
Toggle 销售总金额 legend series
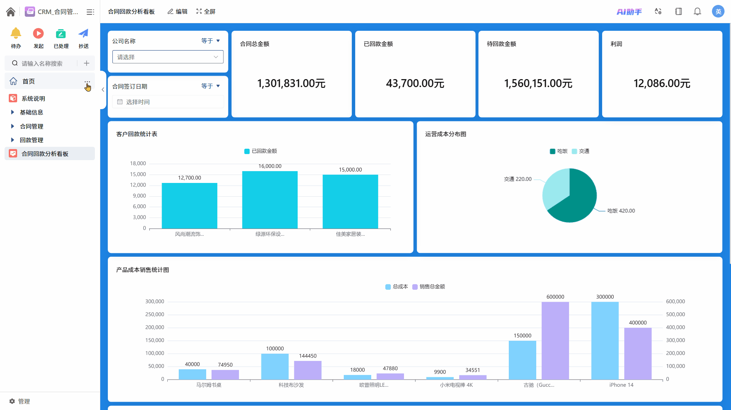pos(429,286)
